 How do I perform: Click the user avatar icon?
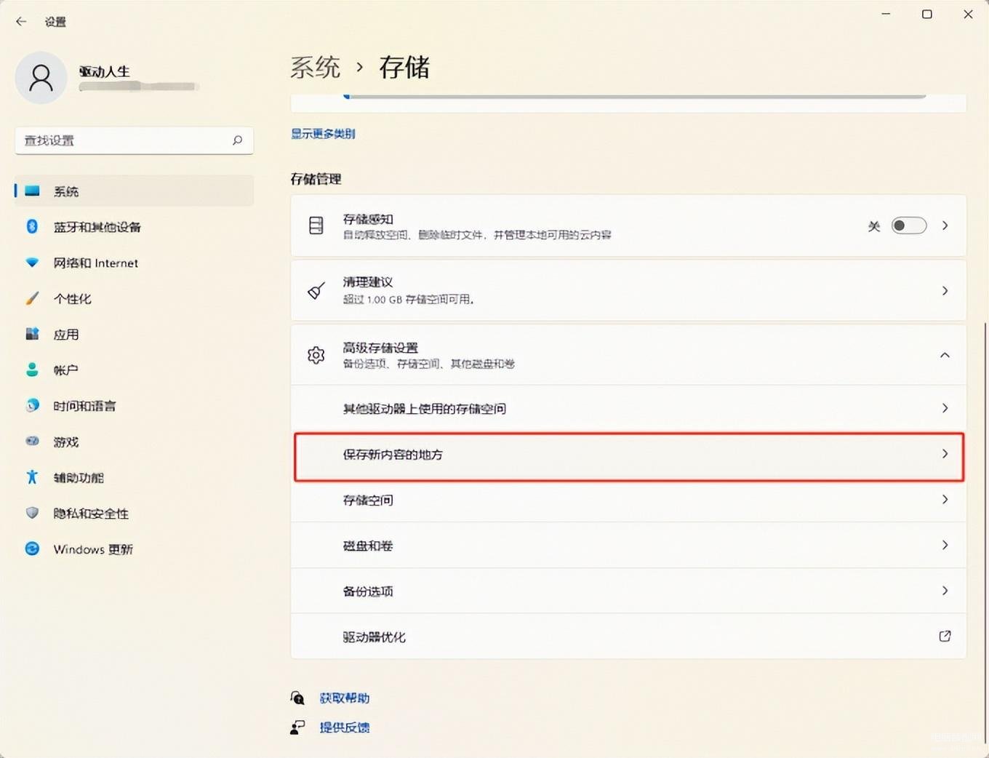pos(41,78)
